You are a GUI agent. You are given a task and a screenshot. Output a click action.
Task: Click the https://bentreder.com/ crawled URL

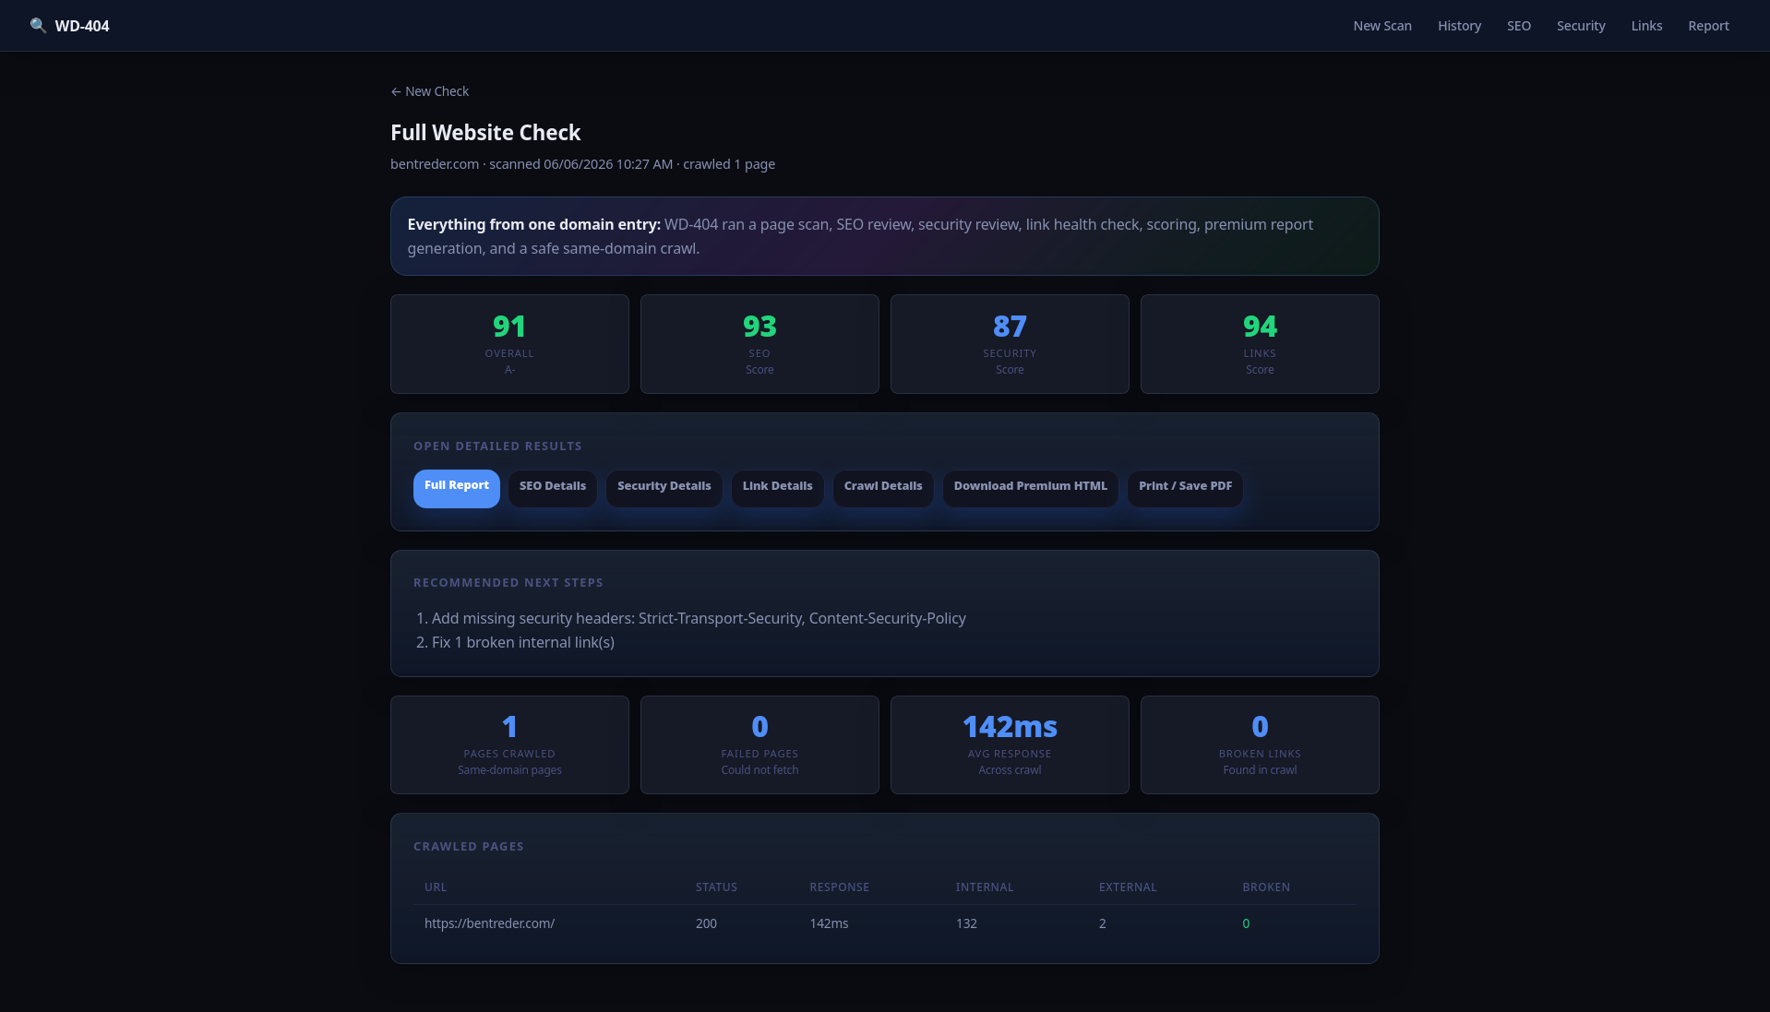(x=489, y=923)
